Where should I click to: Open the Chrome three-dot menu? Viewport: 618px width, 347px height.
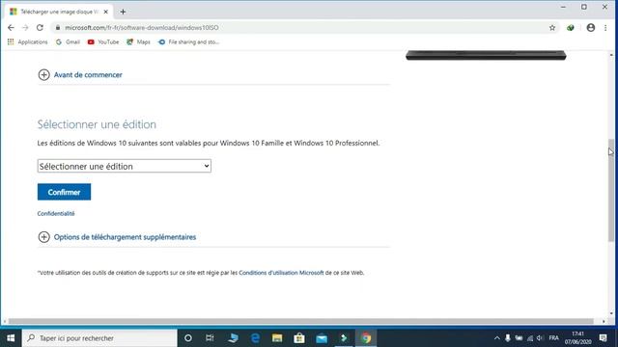(605, 28)
